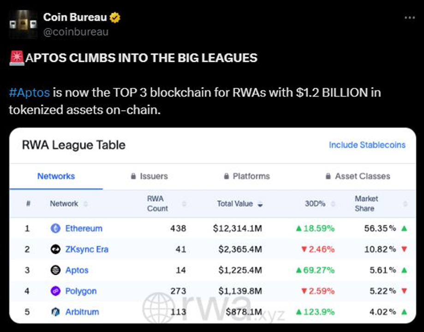424x332 pixels.
Task: Open the locked Asset Classes tab
Action: pos(358,176)
